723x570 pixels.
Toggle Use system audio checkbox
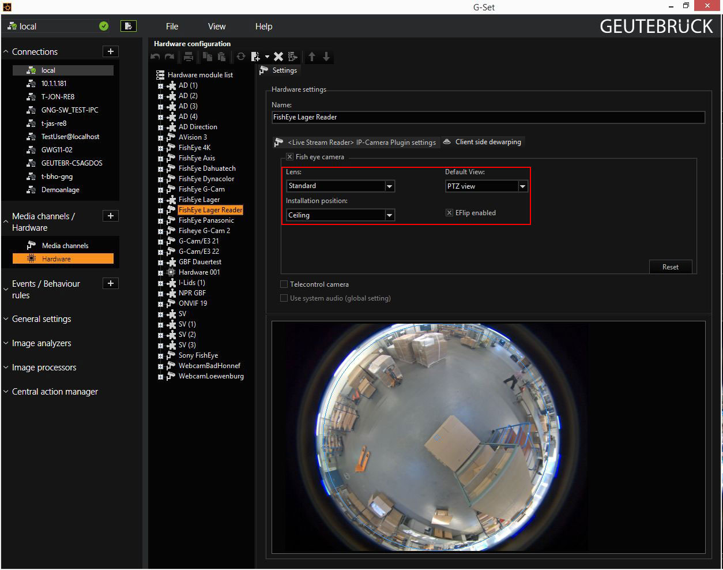(284, 298)
